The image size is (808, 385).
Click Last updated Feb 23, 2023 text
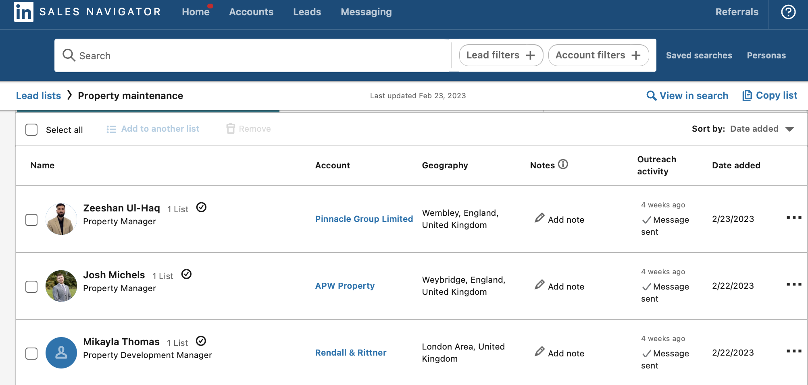click(418, 96)
